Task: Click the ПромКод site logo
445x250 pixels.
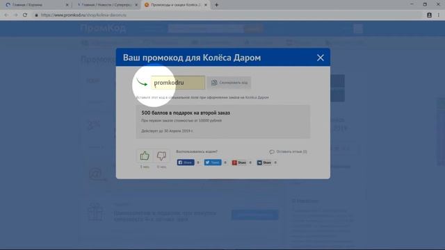Action: (x=103, y=28)
